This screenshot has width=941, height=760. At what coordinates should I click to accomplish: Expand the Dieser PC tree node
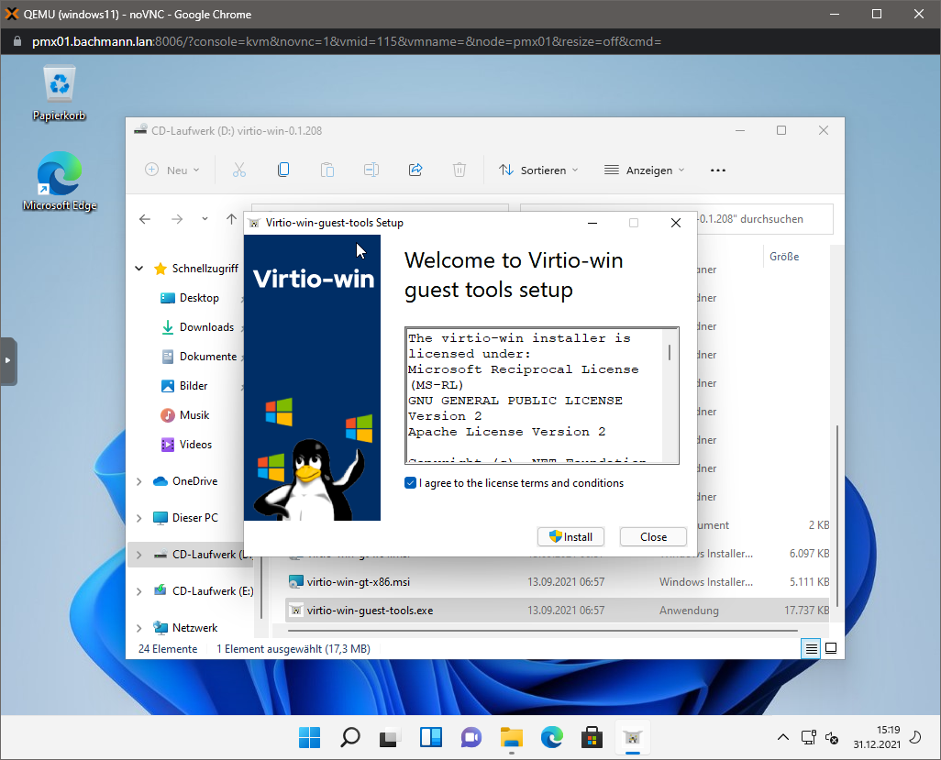(x=138, y=518)
